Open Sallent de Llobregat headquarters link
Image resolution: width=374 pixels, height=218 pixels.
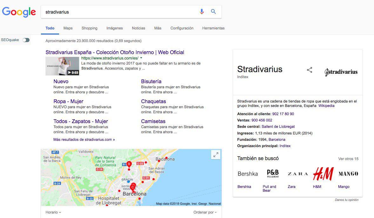(x=278, y=127)
